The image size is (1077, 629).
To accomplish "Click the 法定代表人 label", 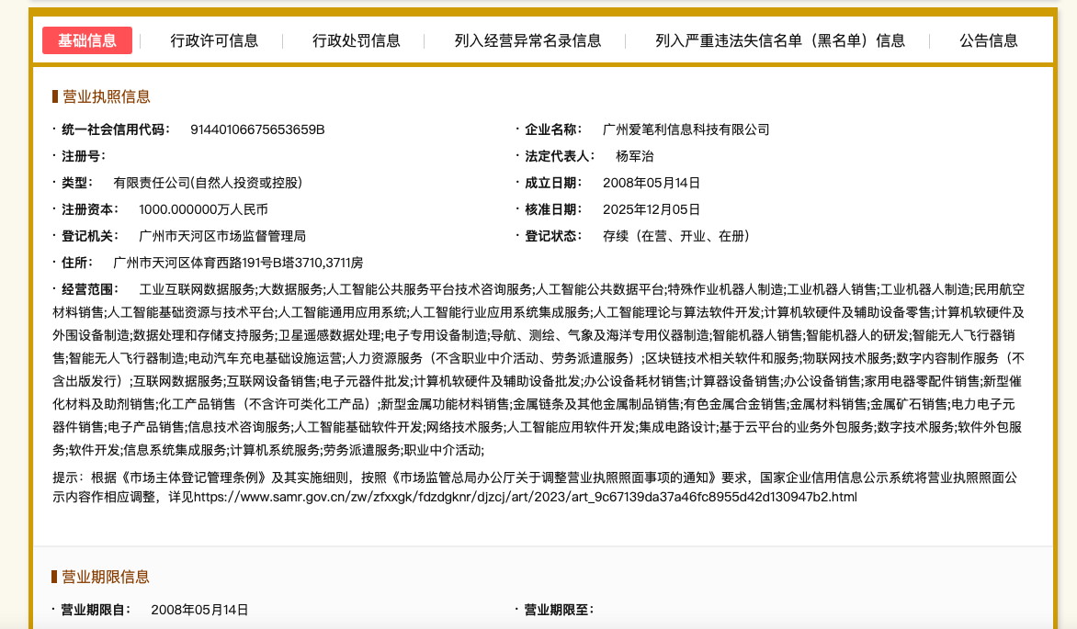I will pyautogui.click(x=560, y=157).
